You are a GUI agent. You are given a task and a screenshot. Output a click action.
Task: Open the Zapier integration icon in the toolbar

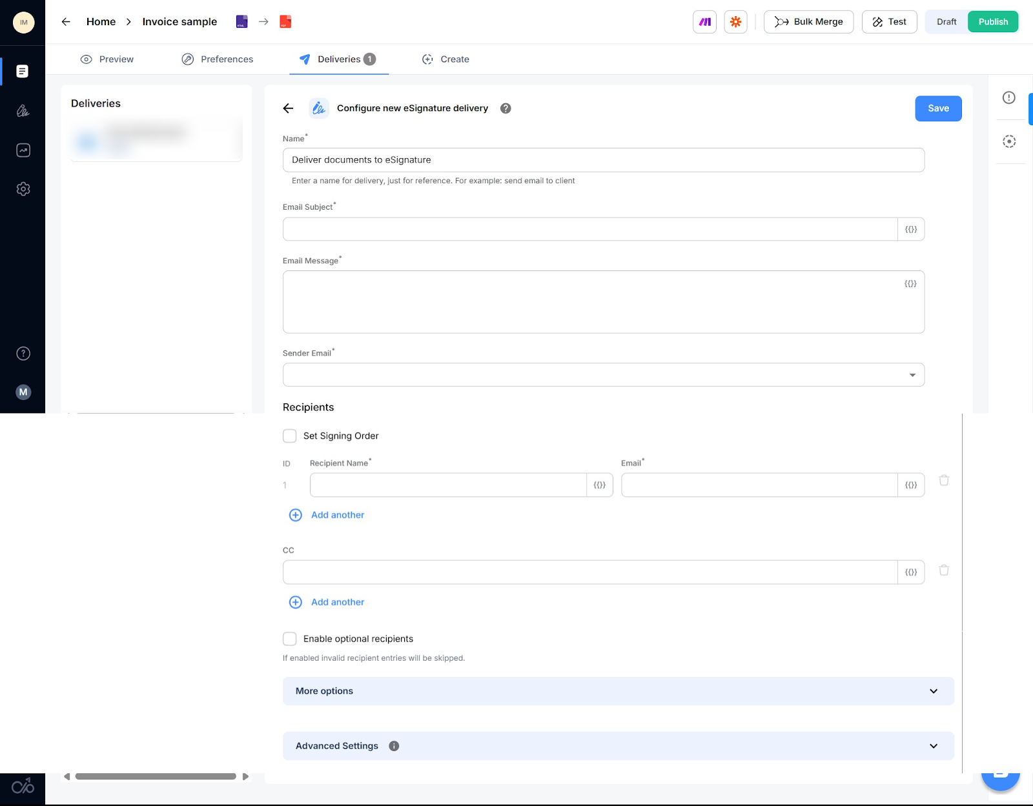735,21
